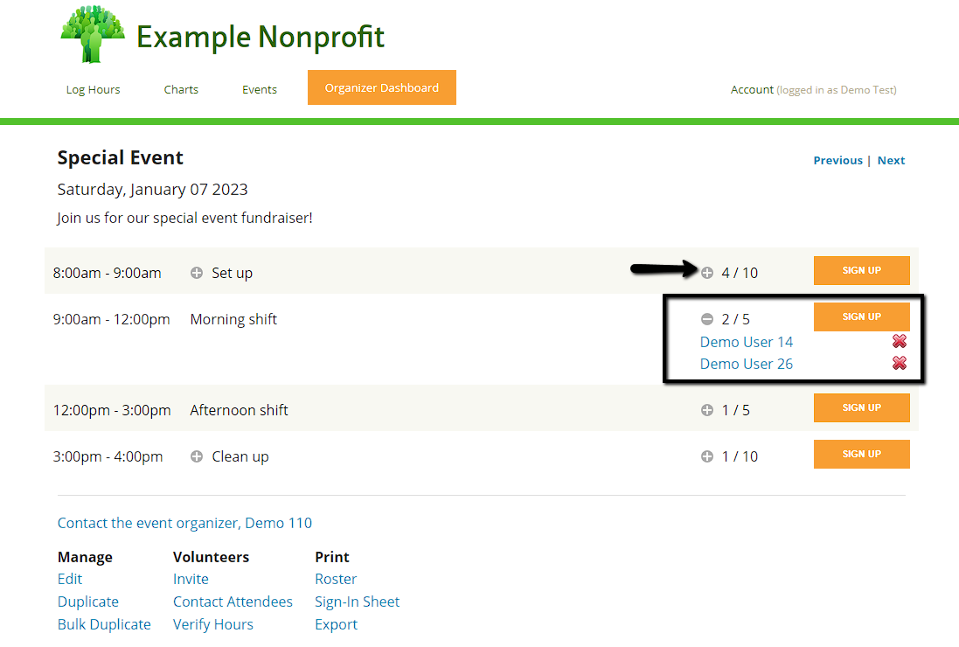Remove Demo User 26 with red X

(x=899, y=364)
